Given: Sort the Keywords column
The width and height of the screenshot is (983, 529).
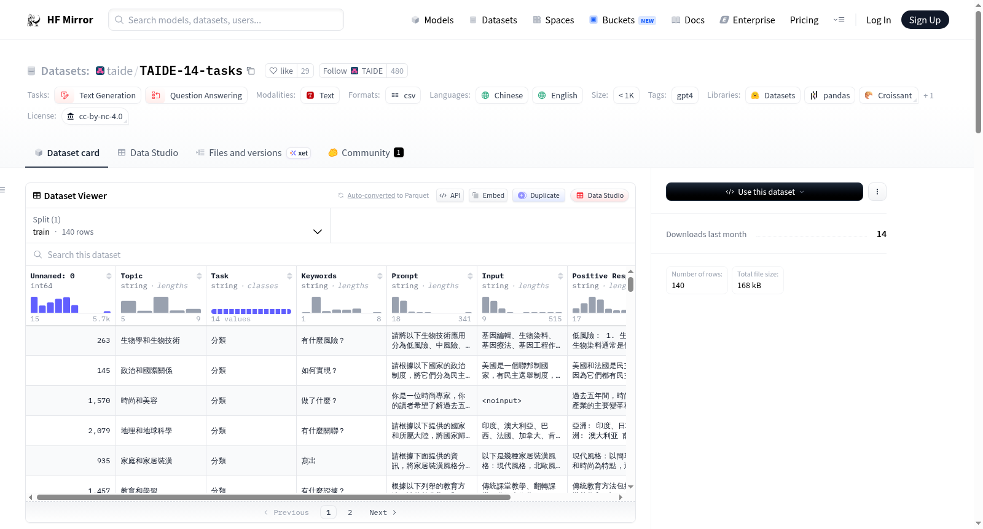Looking at the screenshot, I should [x=380, y=276].
